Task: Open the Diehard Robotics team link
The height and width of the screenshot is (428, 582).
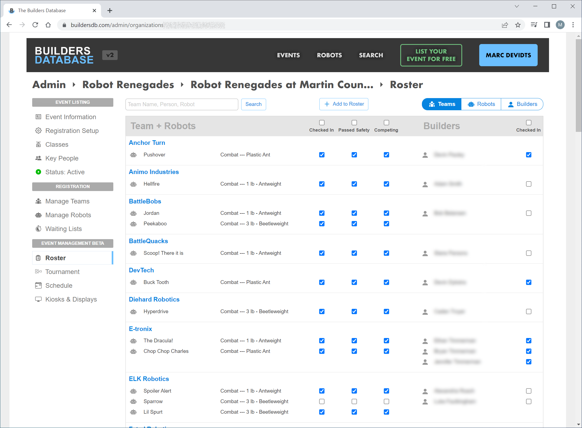Action: pos(154,299)
